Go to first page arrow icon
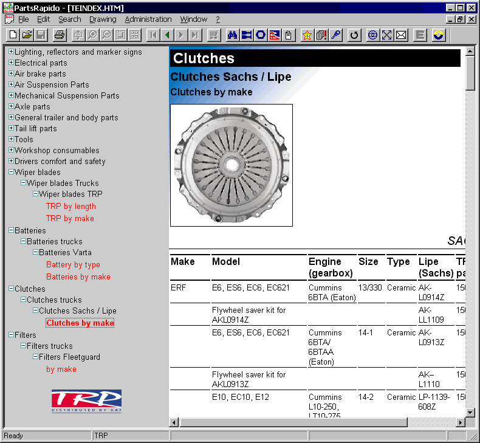The image size is (480, 443). (x=153, y=35)
